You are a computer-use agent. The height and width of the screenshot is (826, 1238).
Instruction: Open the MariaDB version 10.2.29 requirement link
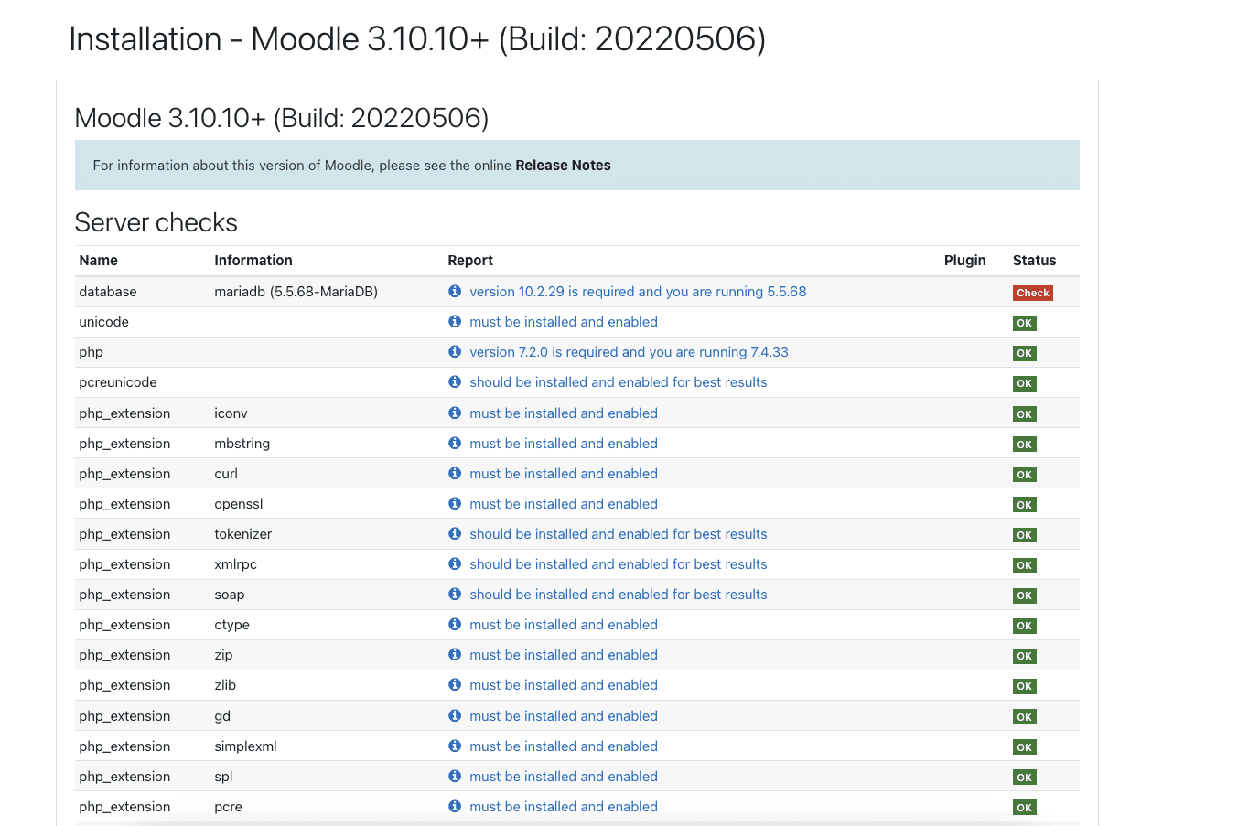638,292
